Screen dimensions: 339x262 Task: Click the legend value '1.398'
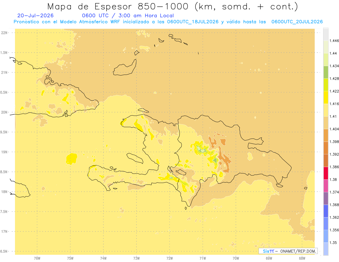[334, 142]
